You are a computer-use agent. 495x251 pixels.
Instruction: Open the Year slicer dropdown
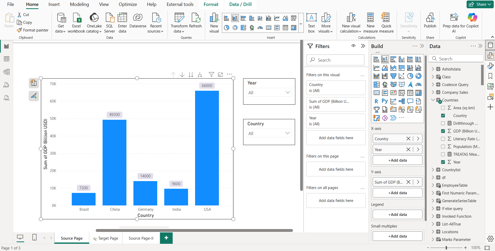[x=287, y=92]
